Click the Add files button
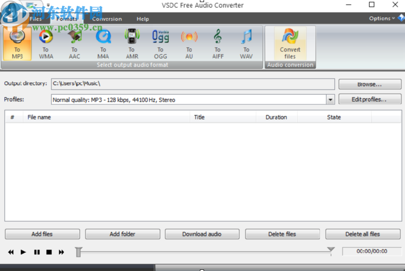The height and width of the screenshot is (271, 405). (x=42, y=234)
